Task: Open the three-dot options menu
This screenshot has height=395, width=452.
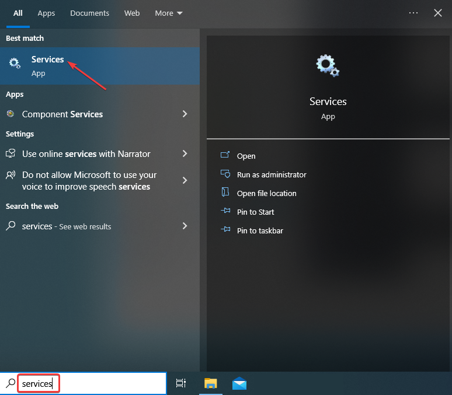Action: coord(413,13)
